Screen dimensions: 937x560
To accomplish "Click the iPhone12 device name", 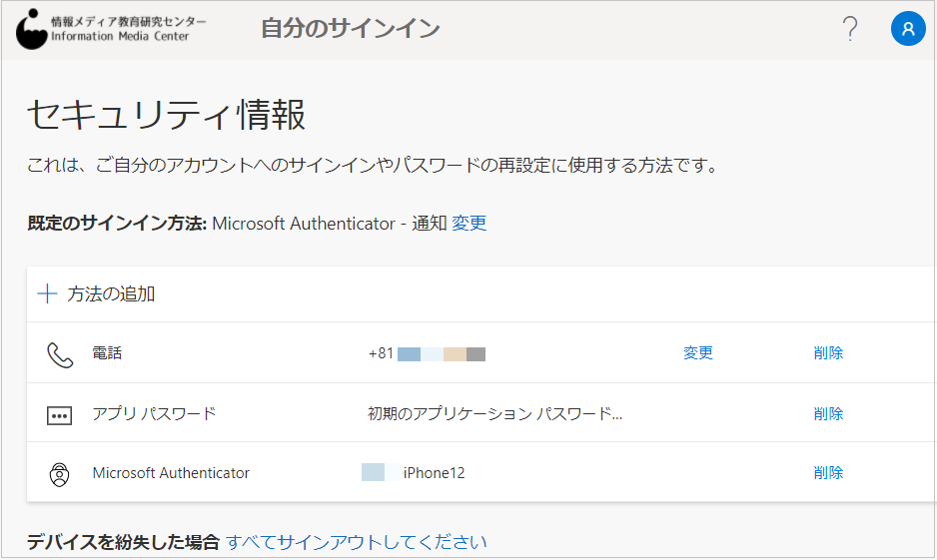I will (x=434, y=473).
